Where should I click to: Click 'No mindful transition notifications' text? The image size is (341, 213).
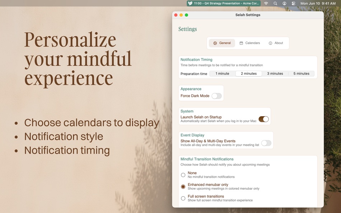pyautogui.click(x=211, y=177)
